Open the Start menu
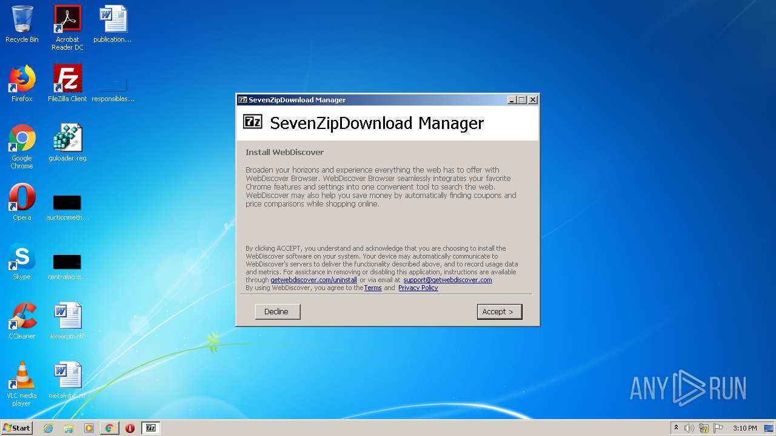 pos(16,428)
